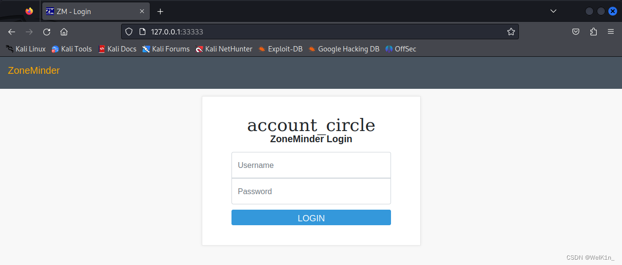Screen dimensions: 622x265
Task: Select the ZM - Login browser tab
Action: [x=95, y=11]
